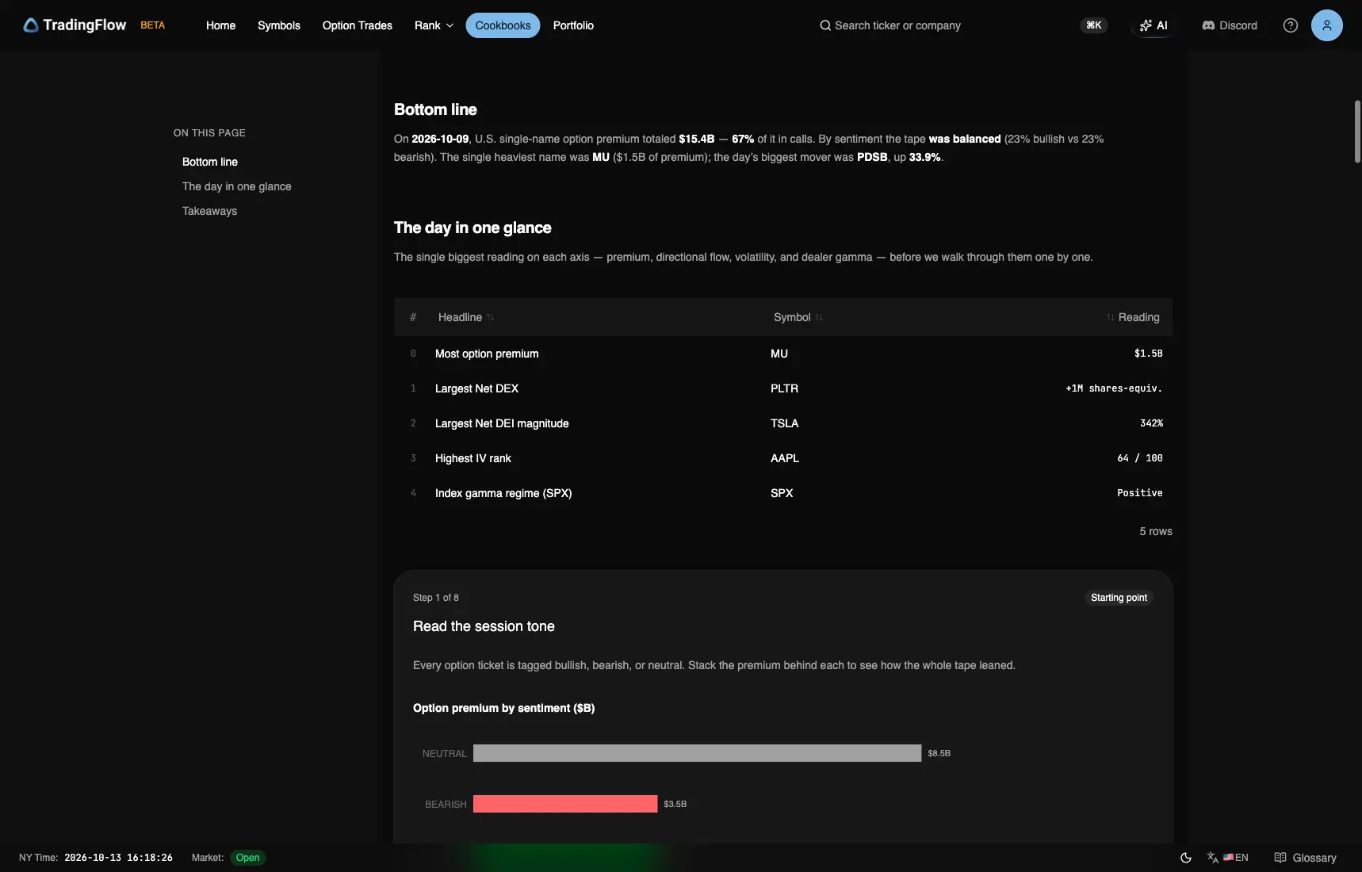Open the Symbols page
The height and width of the screenshot is (872, 1362).
pyautogui.click(x=279, y=25)
